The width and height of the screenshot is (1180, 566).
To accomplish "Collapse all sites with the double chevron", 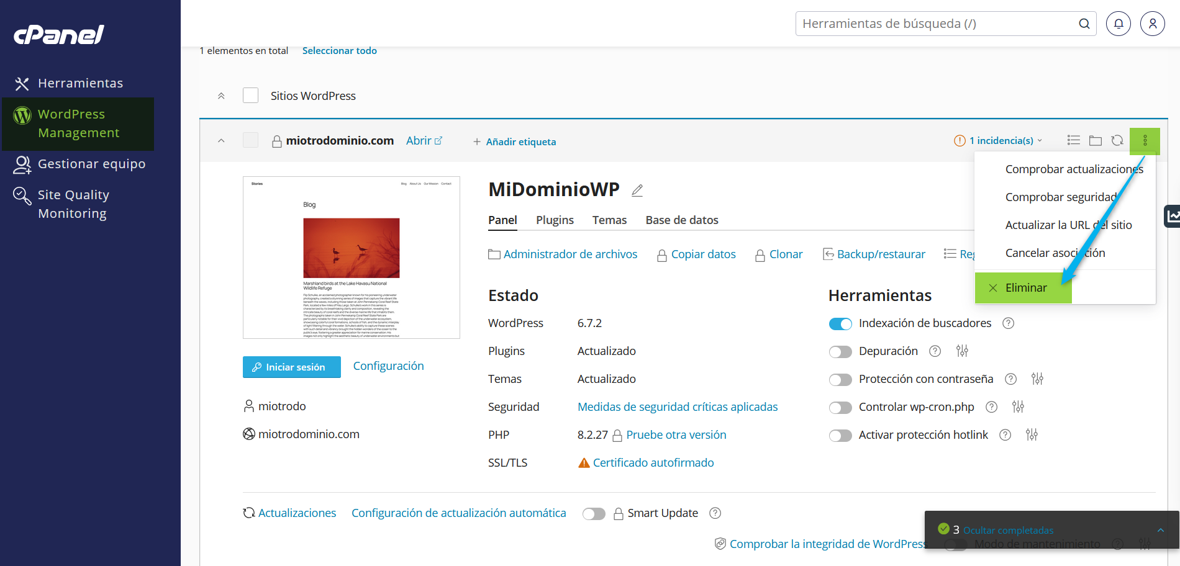I will pyautogui.click(x=221, y=96).
